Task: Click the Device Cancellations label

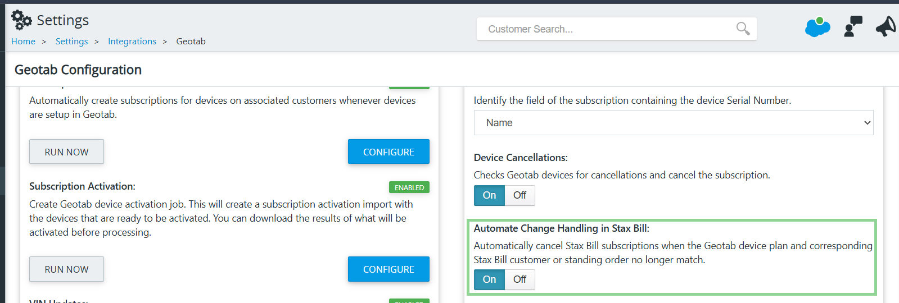Action: [x=521, y=158]
